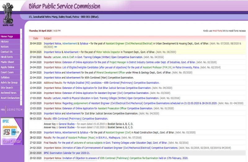
Task: Select Apply Online in sidebar
Action: (7, 67)
